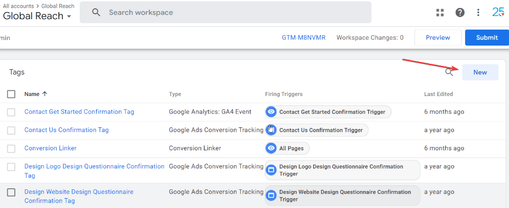
Task: Click the Submit button
Action: point(487,37)
